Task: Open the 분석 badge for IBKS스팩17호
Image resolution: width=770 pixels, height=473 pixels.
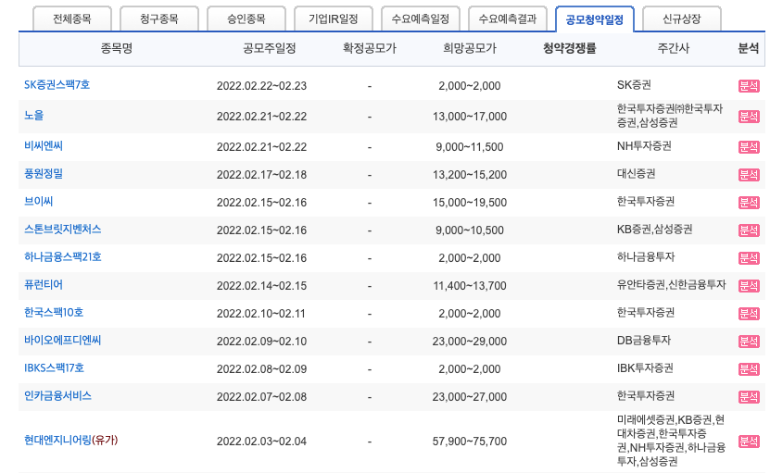Action: tap(749, 369)
